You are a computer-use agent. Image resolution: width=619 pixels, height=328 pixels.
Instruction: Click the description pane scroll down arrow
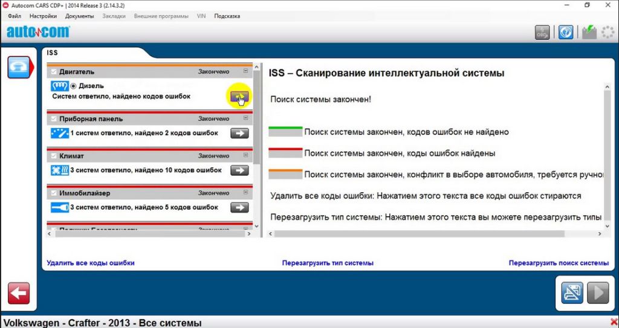tap(607, 226)
